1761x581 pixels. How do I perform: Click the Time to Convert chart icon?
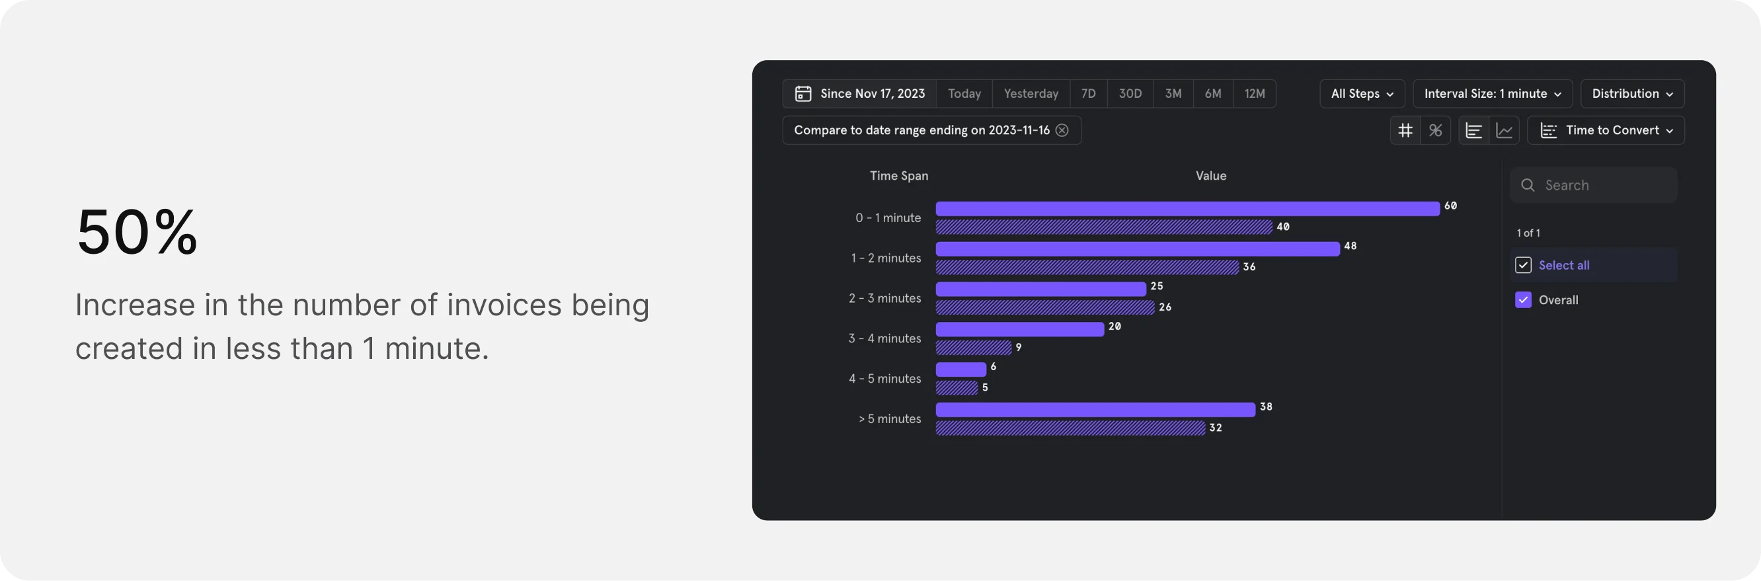point(1548,131)
